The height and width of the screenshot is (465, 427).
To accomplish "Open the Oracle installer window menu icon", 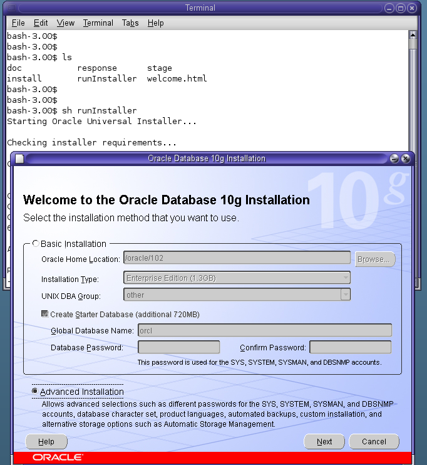I will 19,159.
